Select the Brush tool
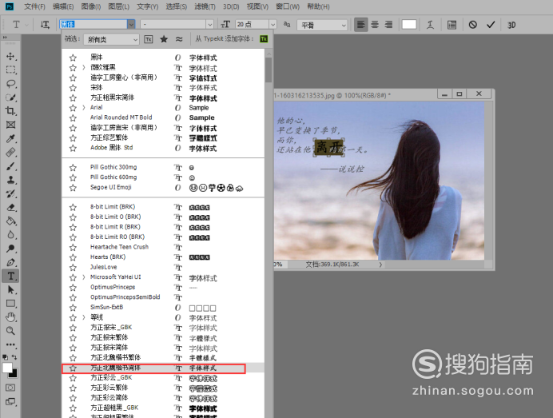This screenshot has width=553, height=418. pos(10,166)
